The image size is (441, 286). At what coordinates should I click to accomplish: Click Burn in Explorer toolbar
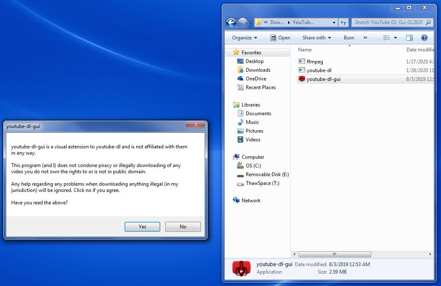point(349,38)
